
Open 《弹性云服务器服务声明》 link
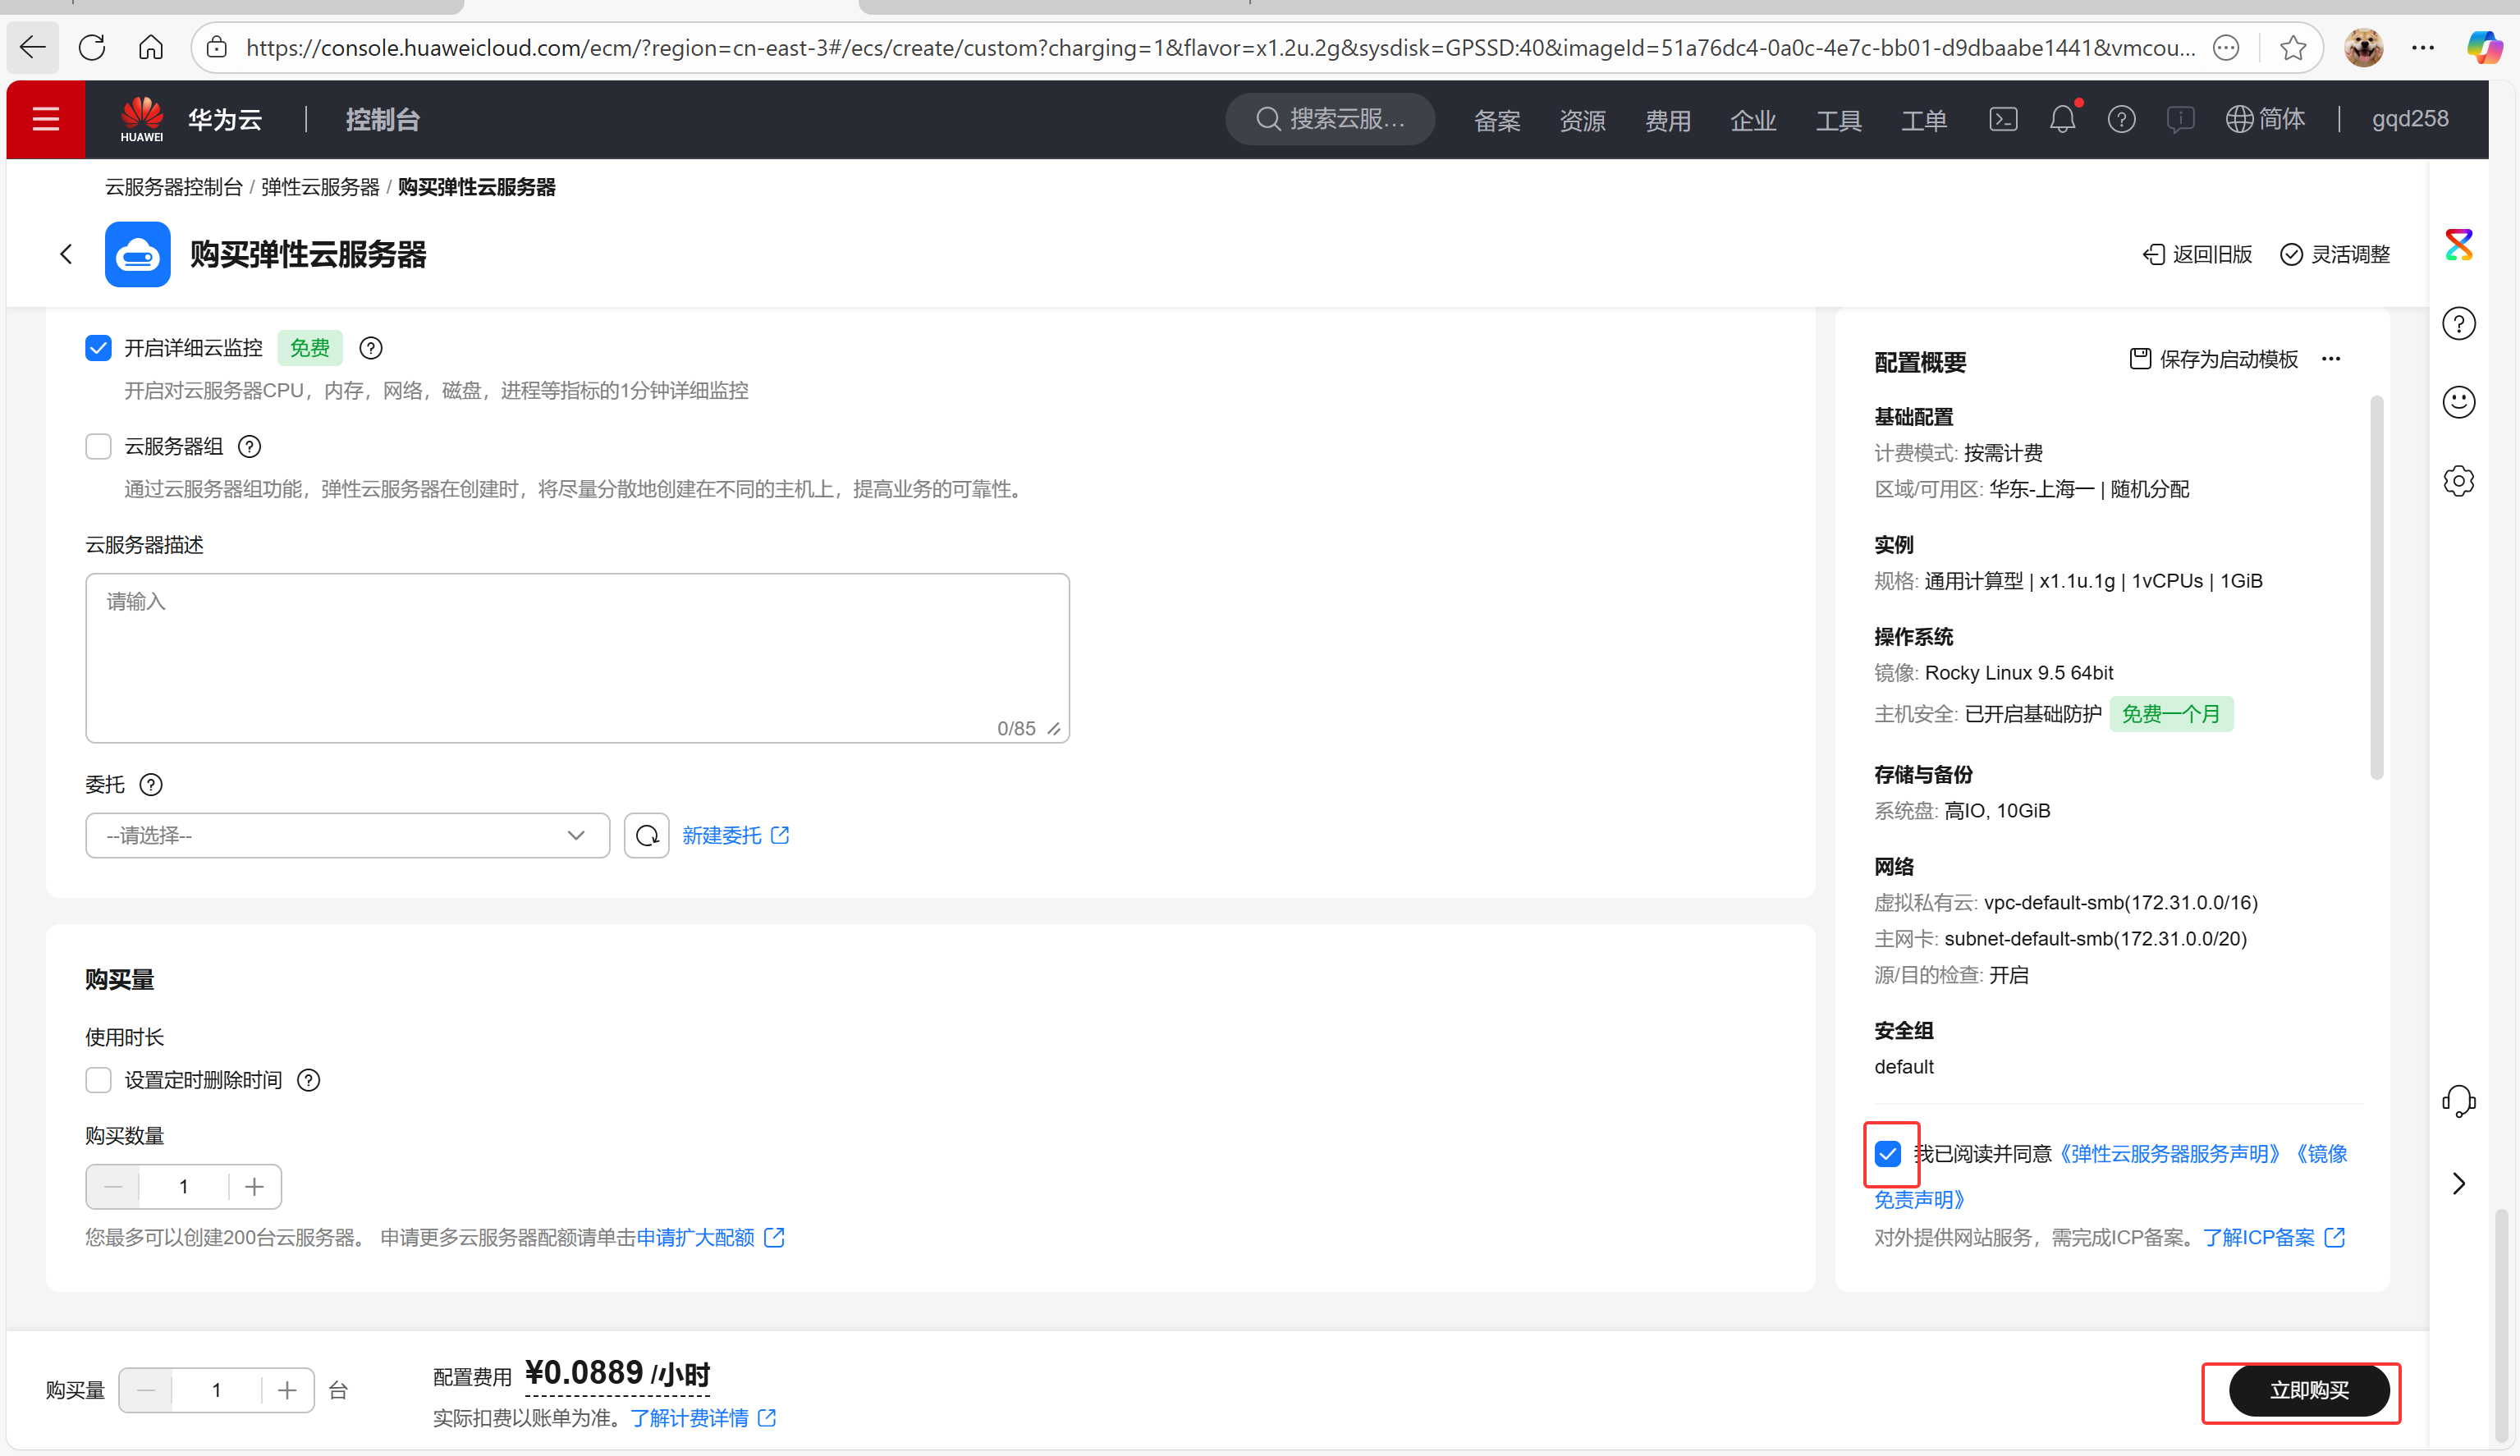point(2170,1154)
